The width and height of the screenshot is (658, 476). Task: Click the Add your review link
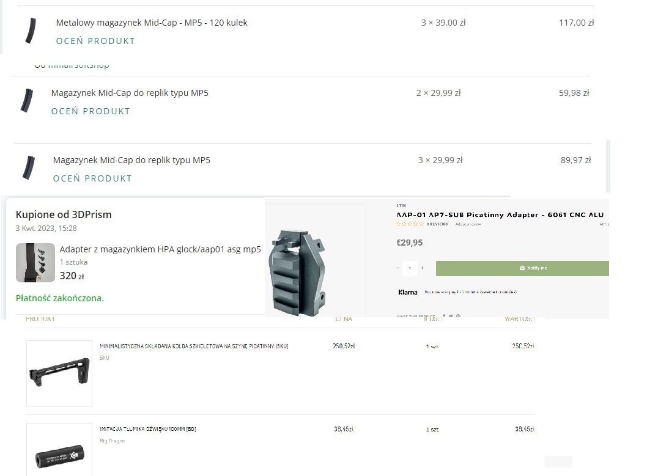click(468, 224)
